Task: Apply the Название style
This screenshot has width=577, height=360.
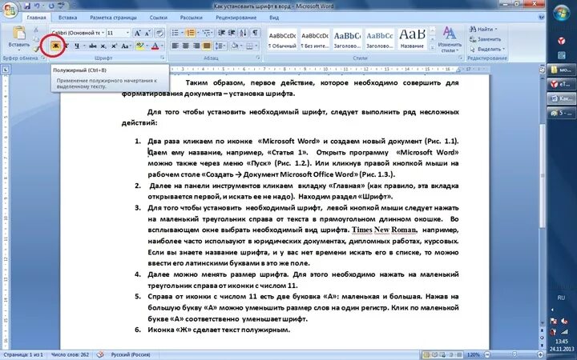Action: (x=412, y=39)
